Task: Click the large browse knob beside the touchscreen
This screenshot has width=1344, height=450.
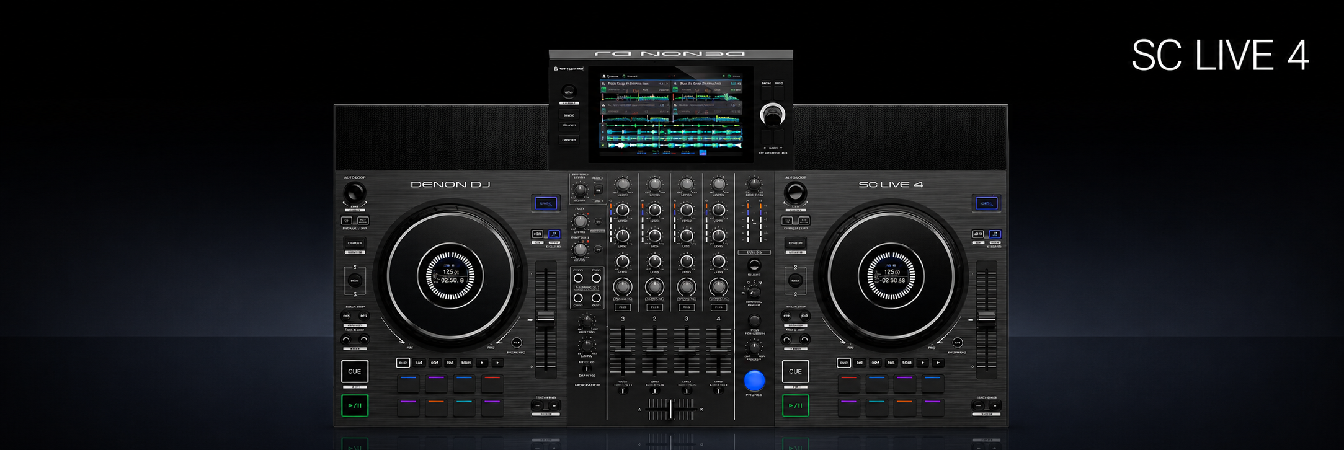Action: (x=772, y=114)
